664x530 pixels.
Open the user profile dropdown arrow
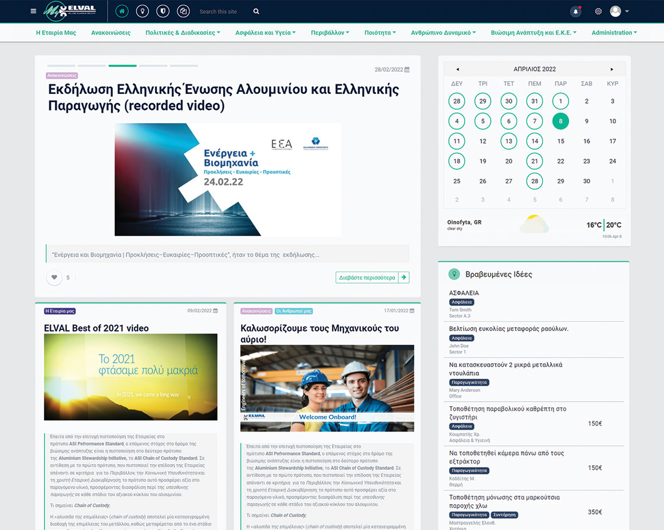(x=627, y=11)
